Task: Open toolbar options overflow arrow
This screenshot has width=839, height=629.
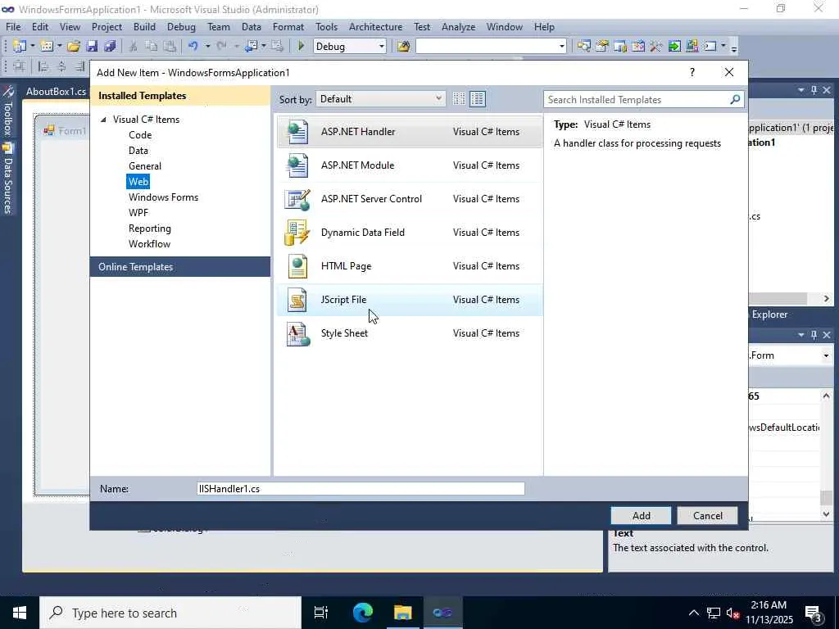Action: (734, 48)
